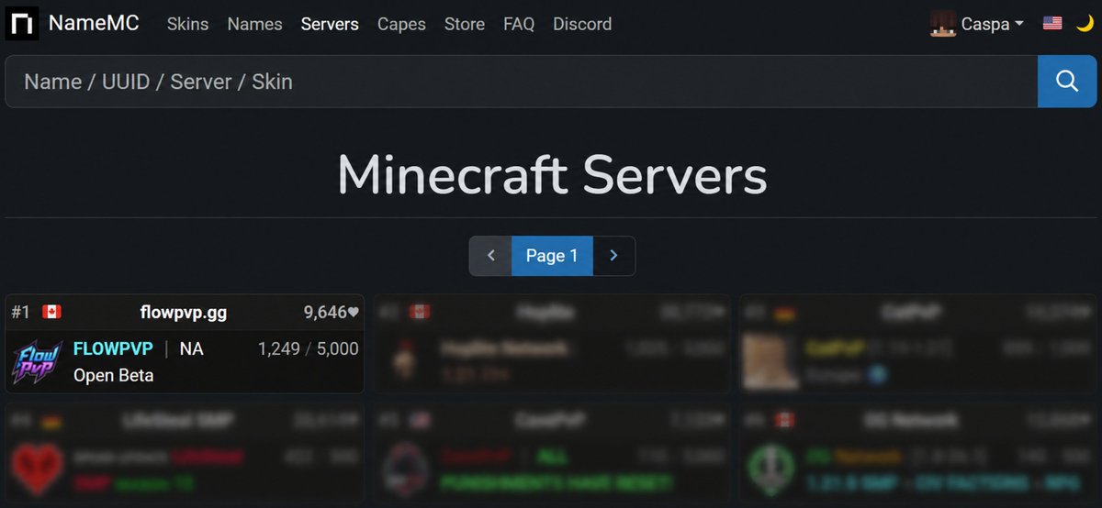Screen dimensions: 1102x508
Task: Click the #1 rank label
Action: tap(21, 313)
